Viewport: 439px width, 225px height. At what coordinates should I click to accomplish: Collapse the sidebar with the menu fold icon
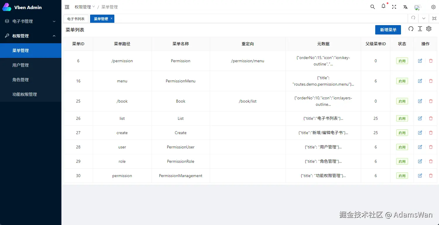click(x=67, y=7)
